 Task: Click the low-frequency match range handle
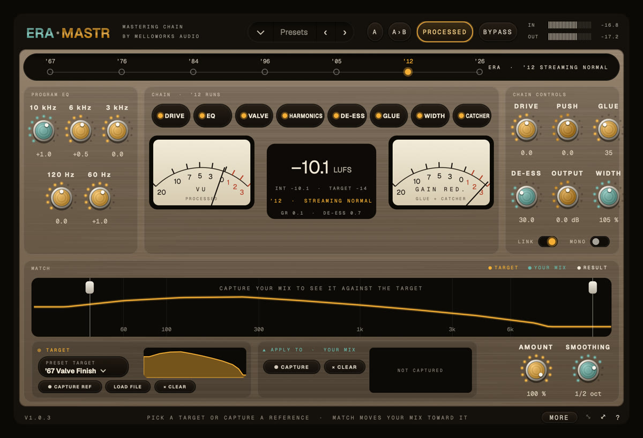pyautogui.click(x=89, y=288)
